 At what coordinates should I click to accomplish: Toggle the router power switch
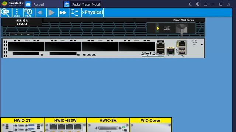pos(157,28)
